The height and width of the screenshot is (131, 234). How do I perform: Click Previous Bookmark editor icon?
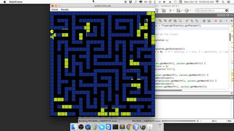click(187, 21)
